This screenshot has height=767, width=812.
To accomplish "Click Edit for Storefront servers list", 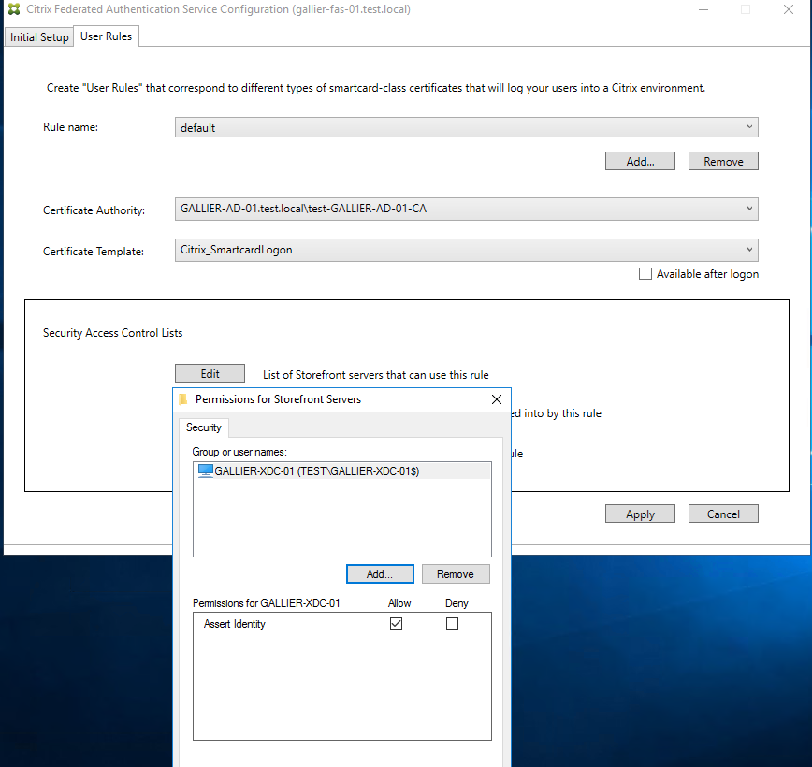I will click(x=210, y=373).
